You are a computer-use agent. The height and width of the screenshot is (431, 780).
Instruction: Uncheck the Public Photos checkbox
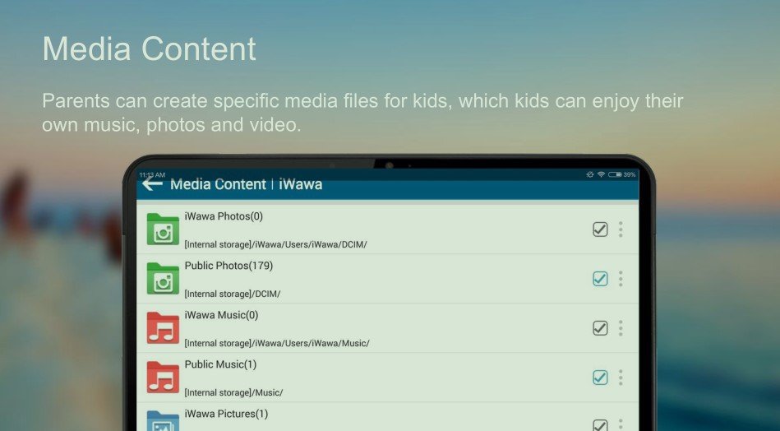pos(600,279)
